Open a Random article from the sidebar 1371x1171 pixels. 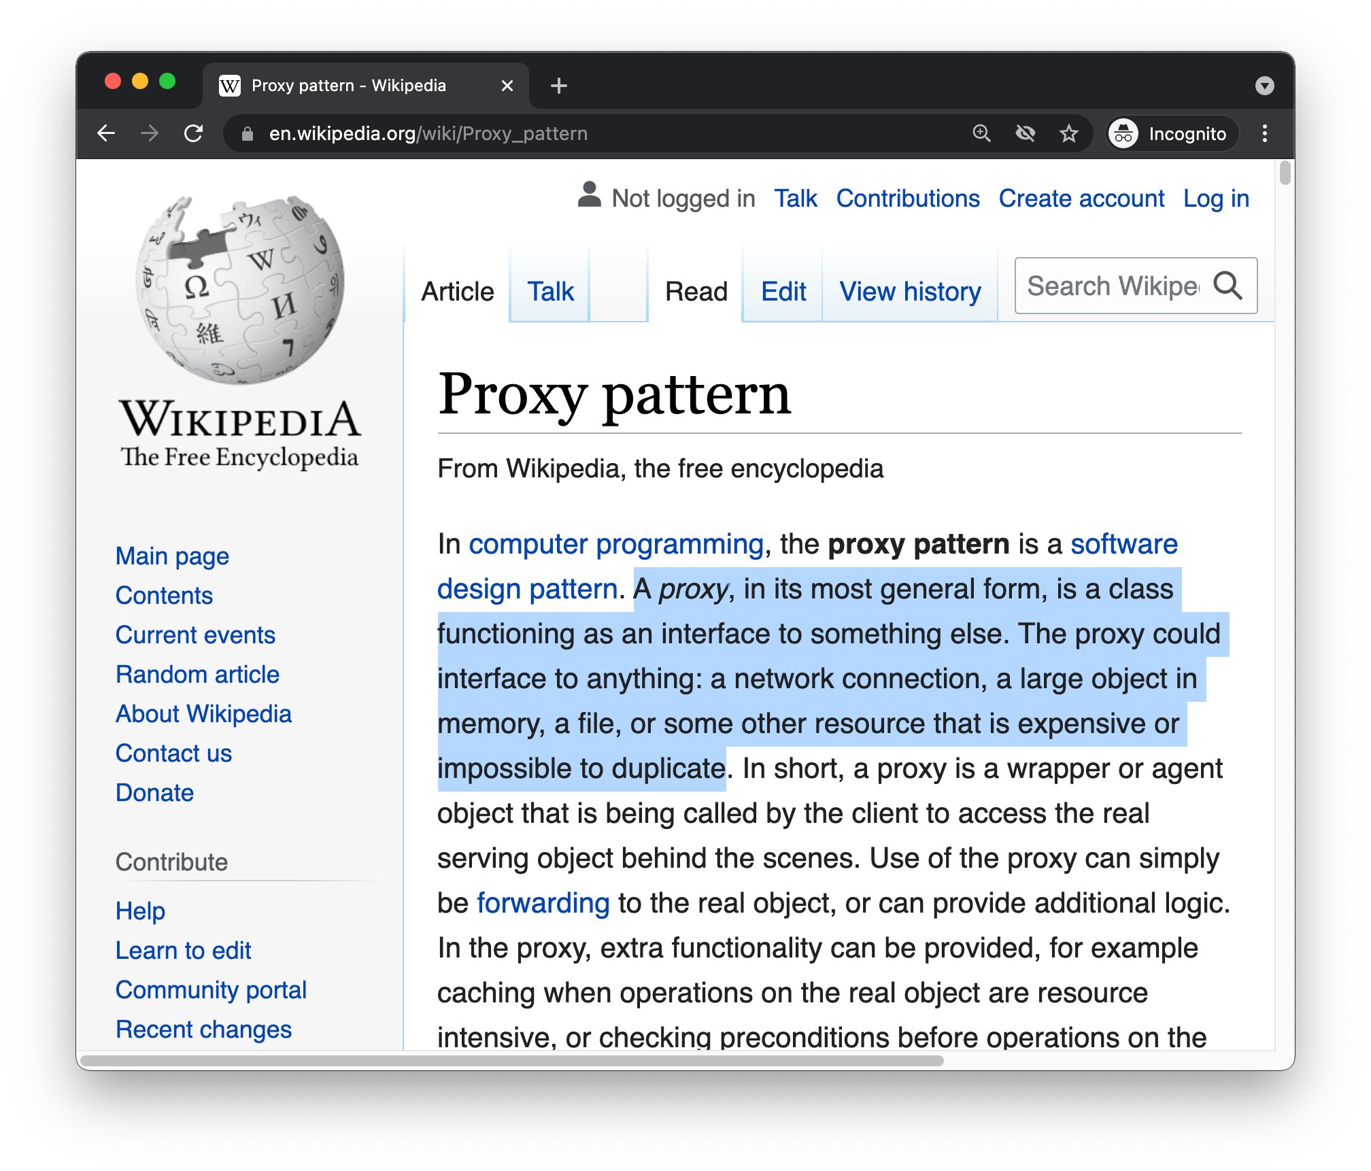pyautogui.click(x=197, y=674)
